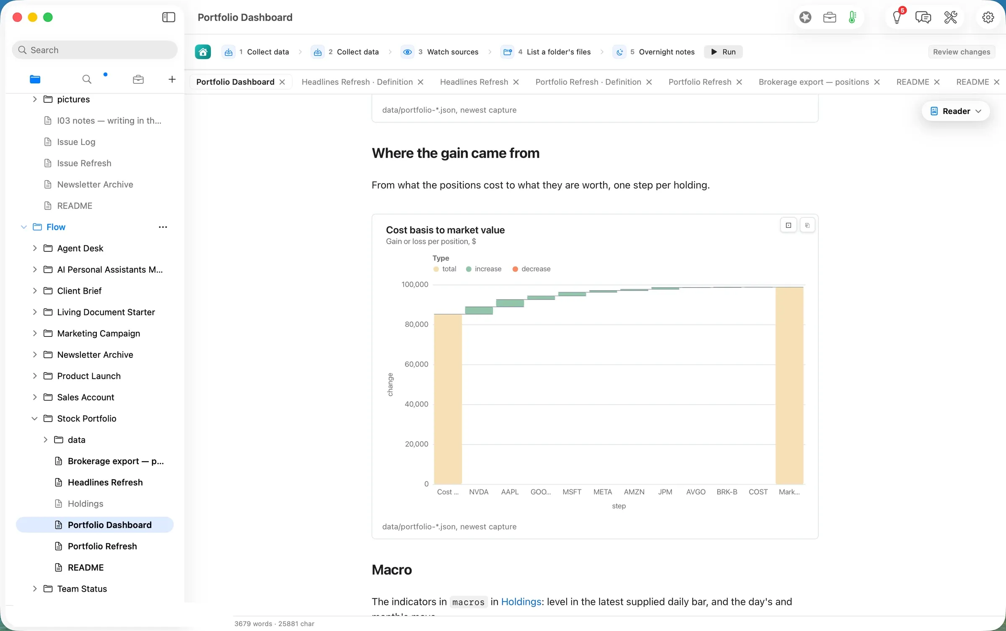Switch to Portfolio Refresh · Definition tab
This screenshot has height=631, width=1006.
[588, 82]
